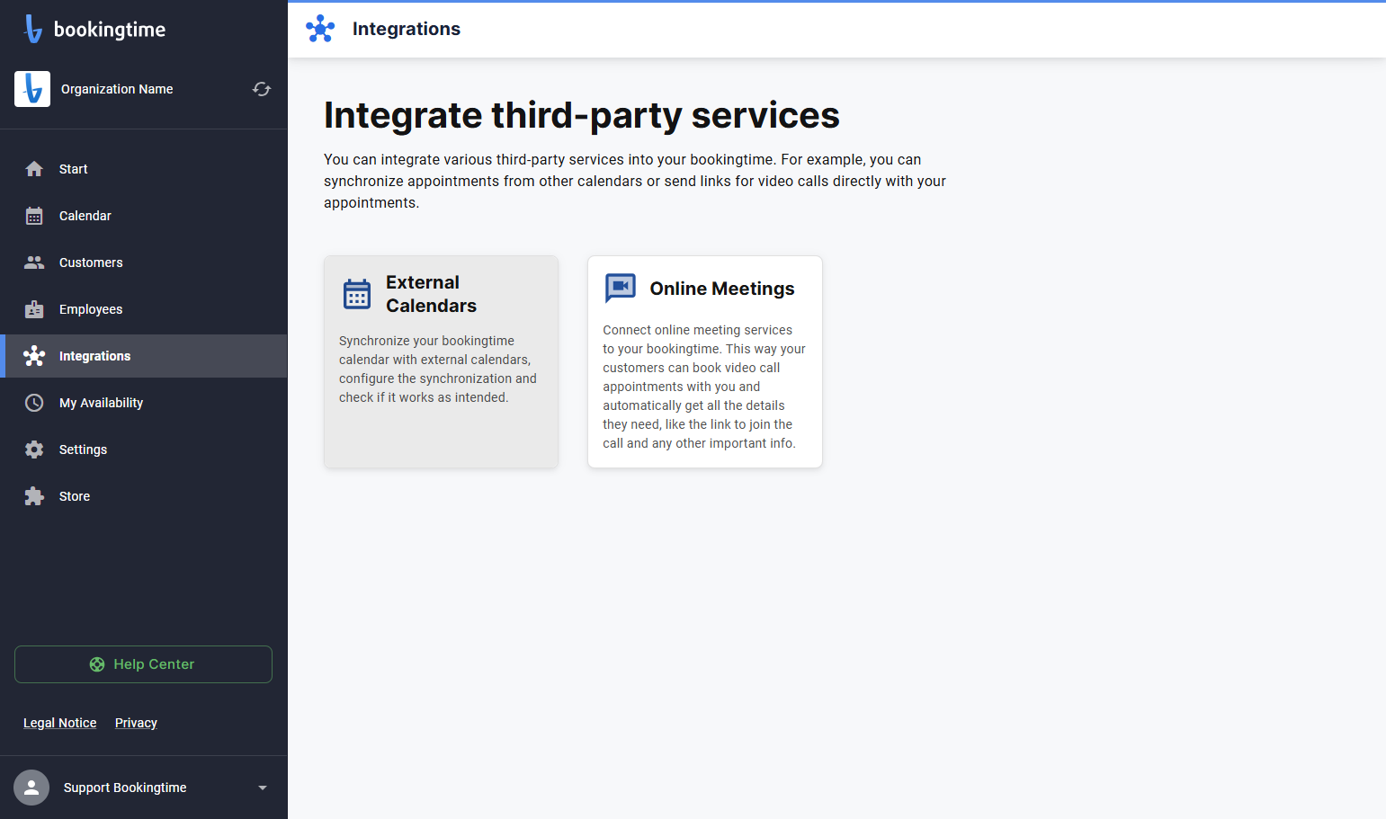The width and height of the screenshot is (1386, 819).
Task: Follow the Privacy link
Action: click(136, 723)
